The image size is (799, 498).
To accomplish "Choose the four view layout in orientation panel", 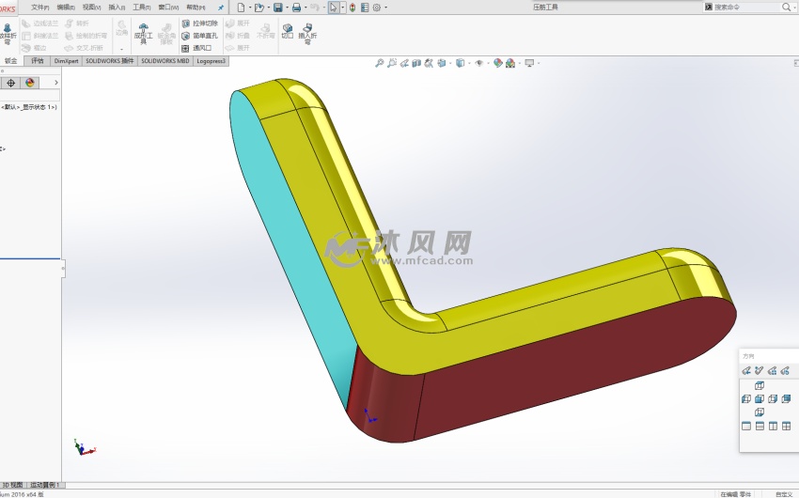I will tap(786, 426).
